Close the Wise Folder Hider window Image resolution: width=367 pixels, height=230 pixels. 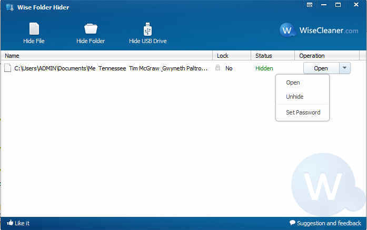coord(356,5)
